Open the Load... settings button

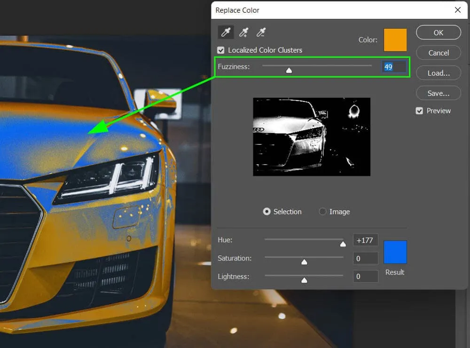click(x=438, y=73)
